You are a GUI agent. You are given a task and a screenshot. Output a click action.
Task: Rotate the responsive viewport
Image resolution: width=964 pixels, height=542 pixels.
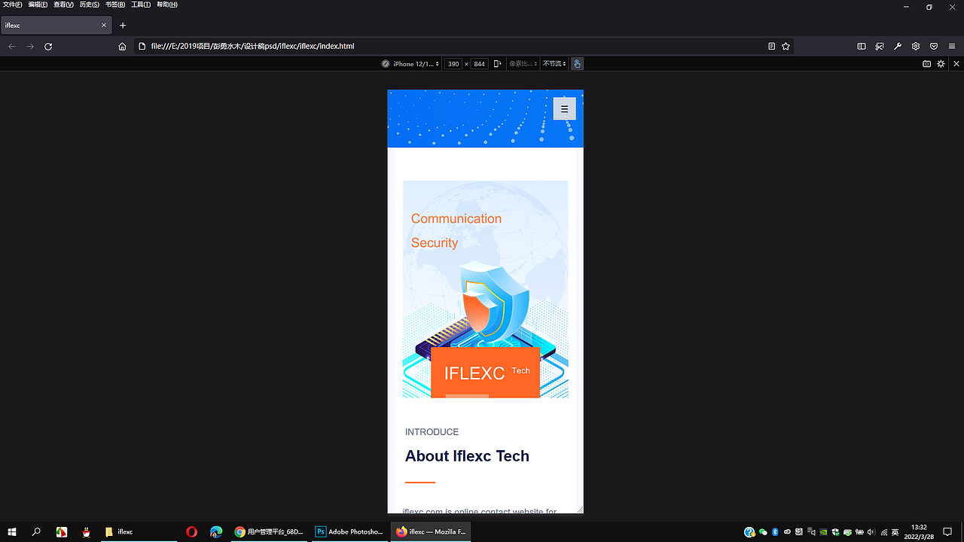pos(497,64)
